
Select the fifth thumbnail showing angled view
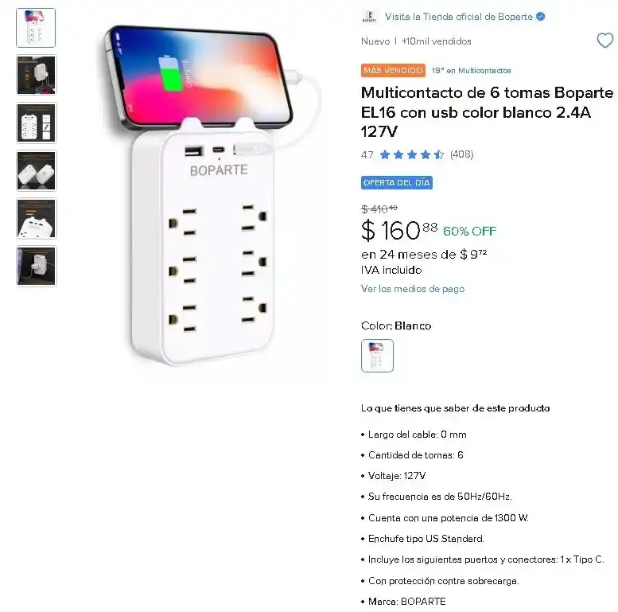tap(37, 219)
